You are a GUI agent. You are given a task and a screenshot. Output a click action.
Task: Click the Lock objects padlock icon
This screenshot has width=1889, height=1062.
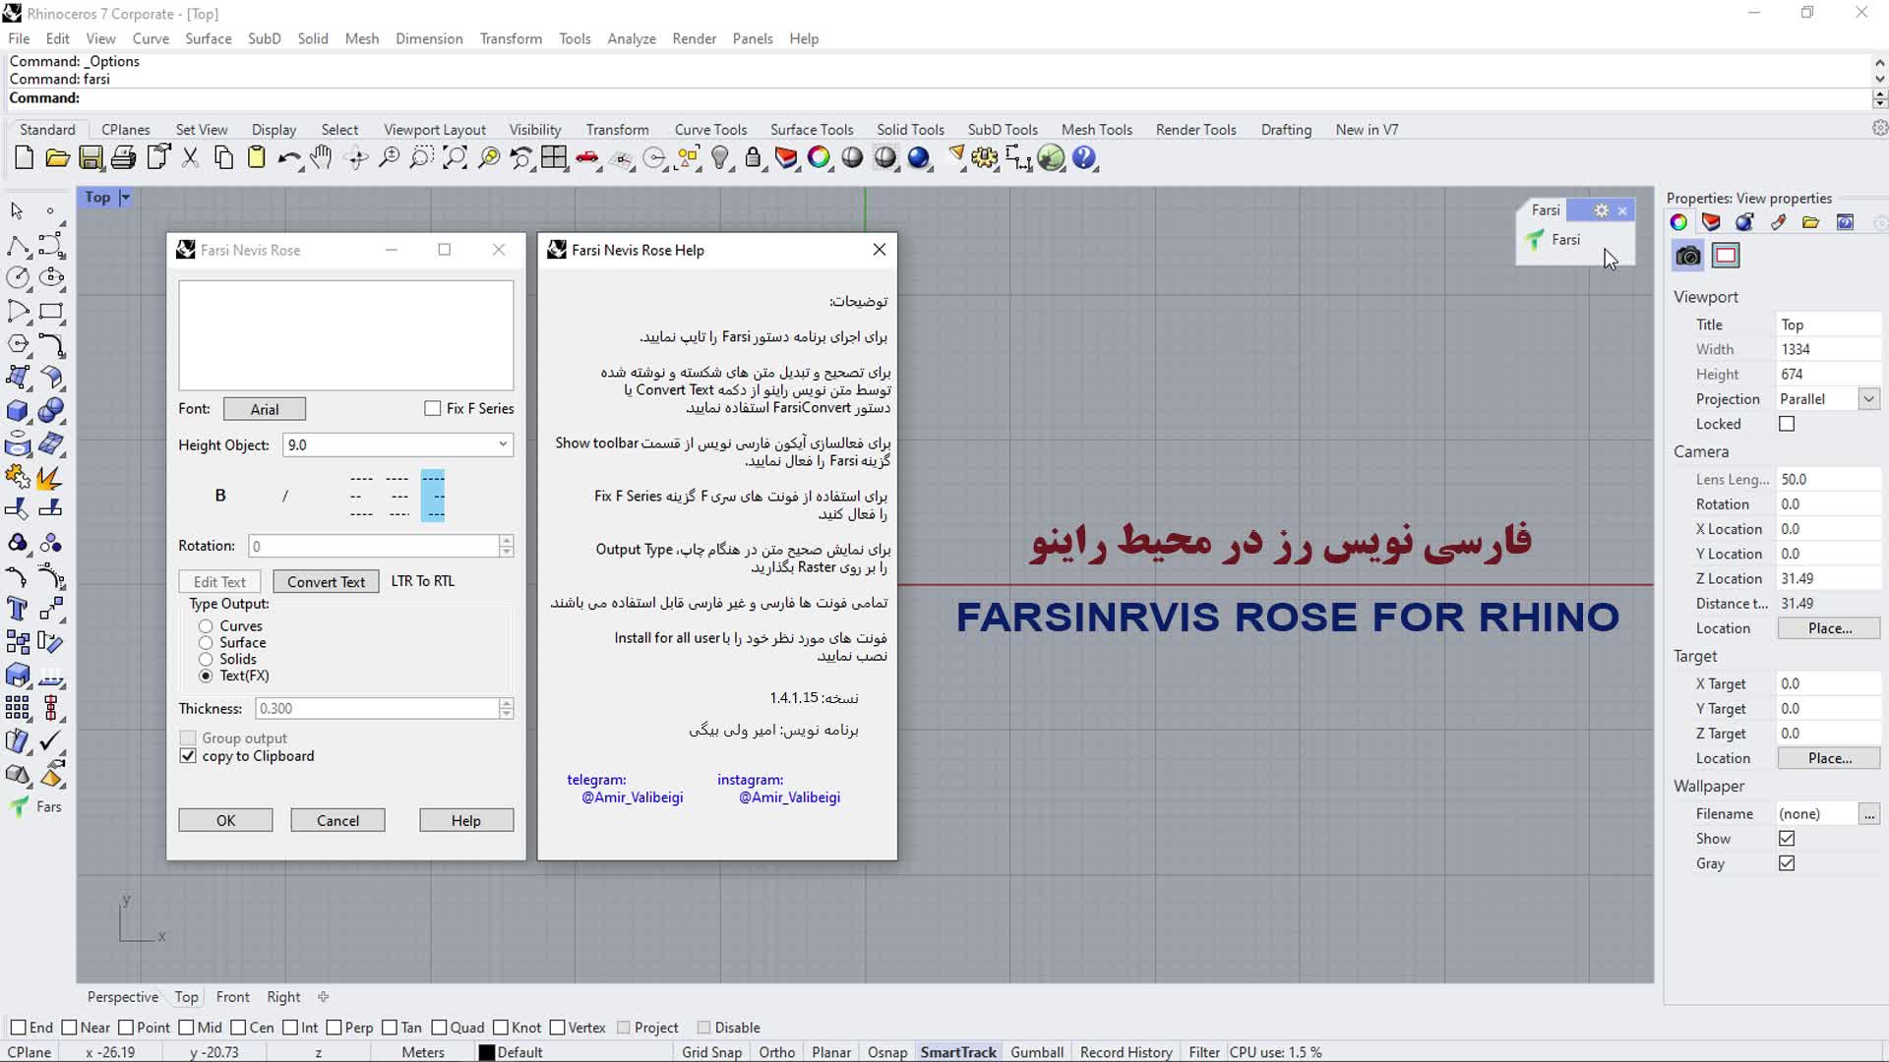coord(753,158)
